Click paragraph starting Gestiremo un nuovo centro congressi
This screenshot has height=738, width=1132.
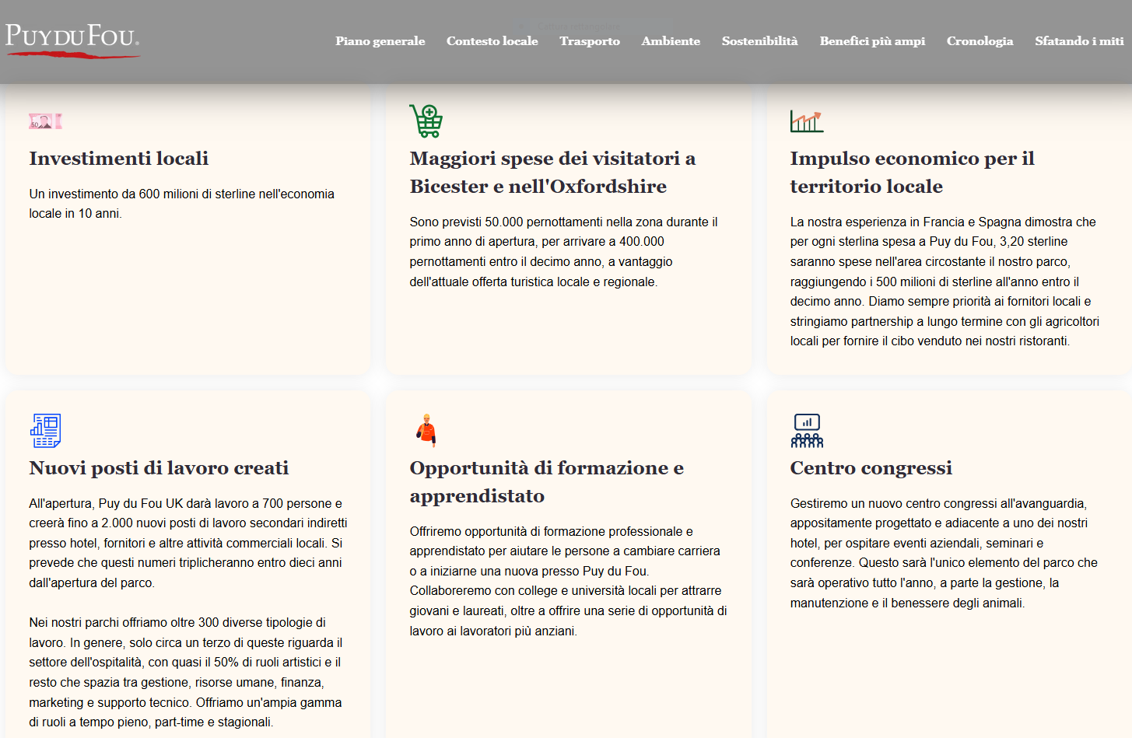click(x=944, y=553)
